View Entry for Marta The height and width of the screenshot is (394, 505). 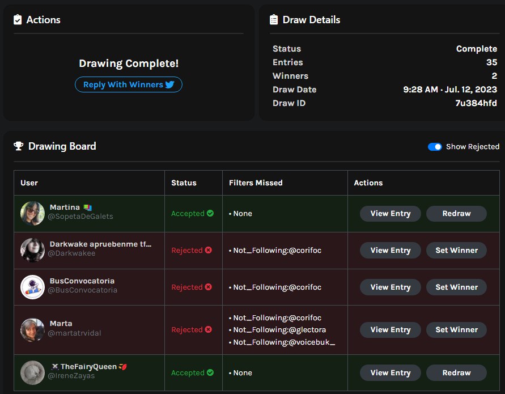click(x=391, y=330)
